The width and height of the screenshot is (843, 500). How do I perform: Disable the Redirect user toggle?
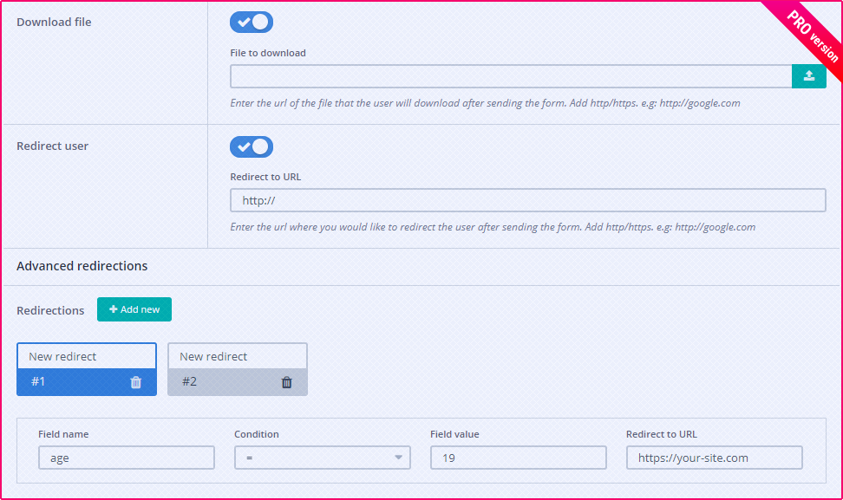[x=252, y=146]
